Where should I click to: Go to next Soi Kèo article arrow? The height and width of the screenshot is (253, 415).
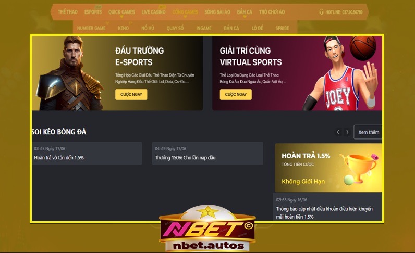tap(347, 132)
